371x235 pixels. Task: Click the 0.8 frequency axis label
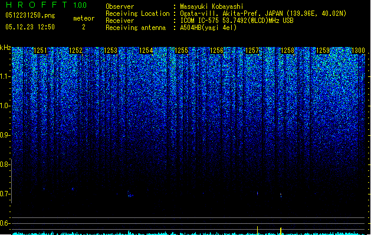pos(5,164)
